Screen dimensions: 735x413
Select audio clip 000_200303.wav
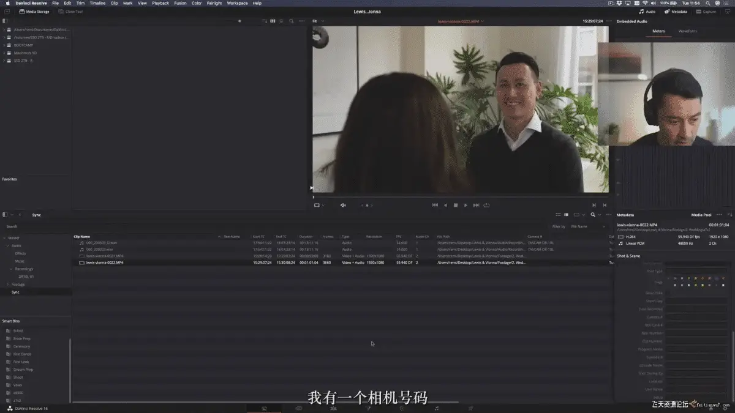[x=99, y=250]
